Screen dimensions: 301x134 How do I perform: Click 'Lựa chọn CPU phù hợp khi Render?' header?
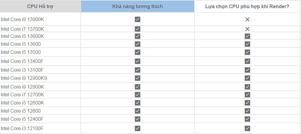(x=247, y=6)
